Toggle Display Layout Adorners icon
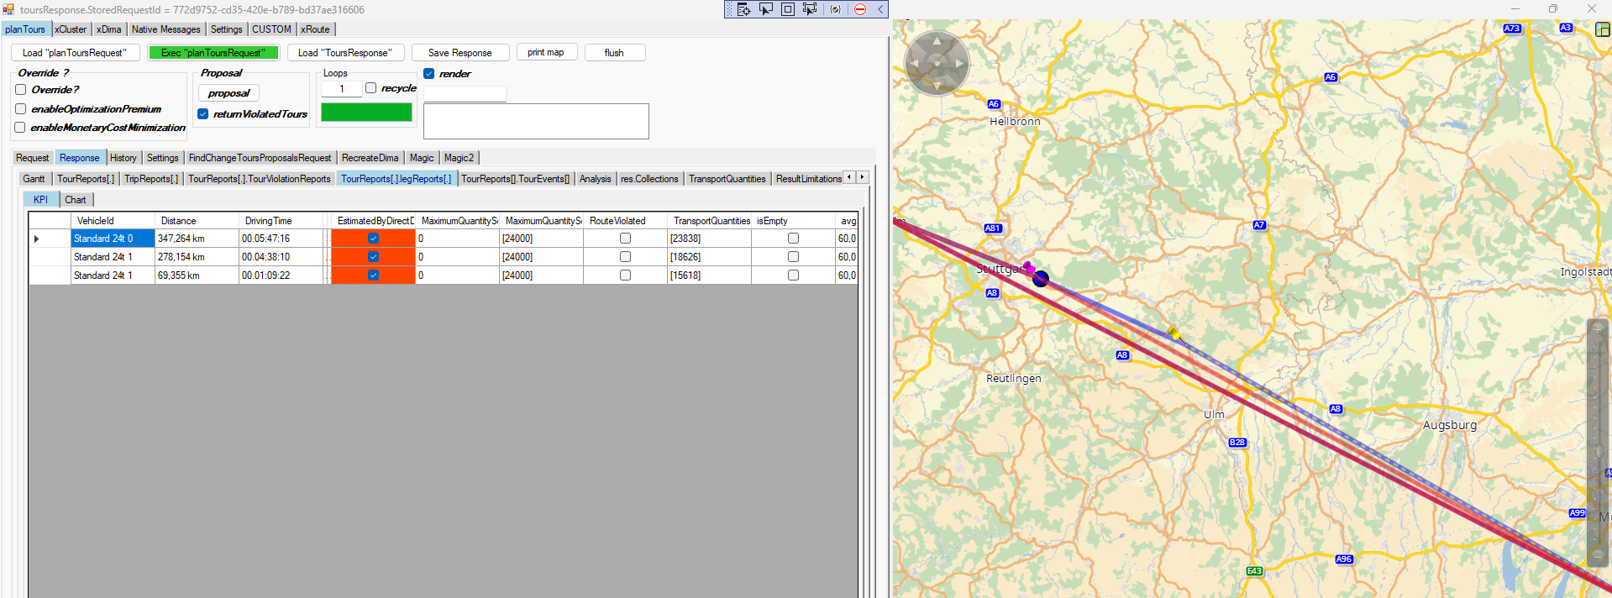1612x598 pixels. pos(788,9)
